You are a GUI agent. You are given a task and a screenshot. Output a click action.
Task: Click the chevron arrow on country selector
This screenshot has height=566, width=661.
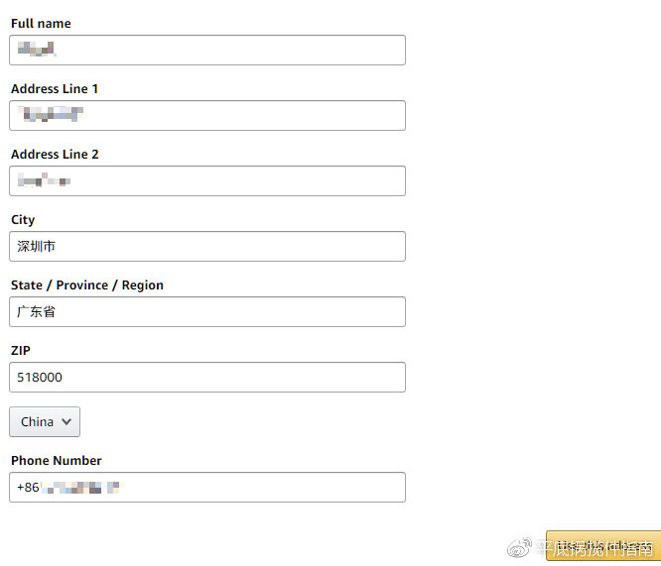point(66,421)
